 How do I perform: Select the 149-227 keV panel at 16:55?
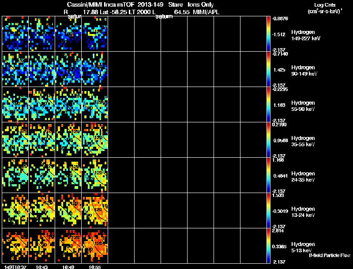pos(94,34)
